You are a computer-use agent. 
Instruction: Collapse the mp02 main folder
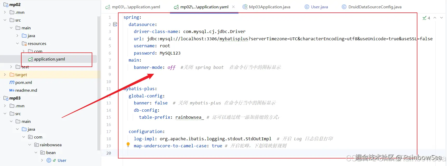(x=11, y=28)
